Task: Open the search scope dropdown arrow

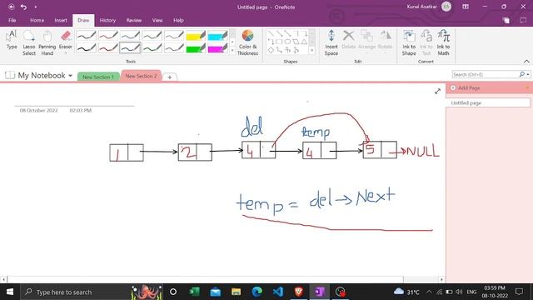Action: click(x=528, y=74)
